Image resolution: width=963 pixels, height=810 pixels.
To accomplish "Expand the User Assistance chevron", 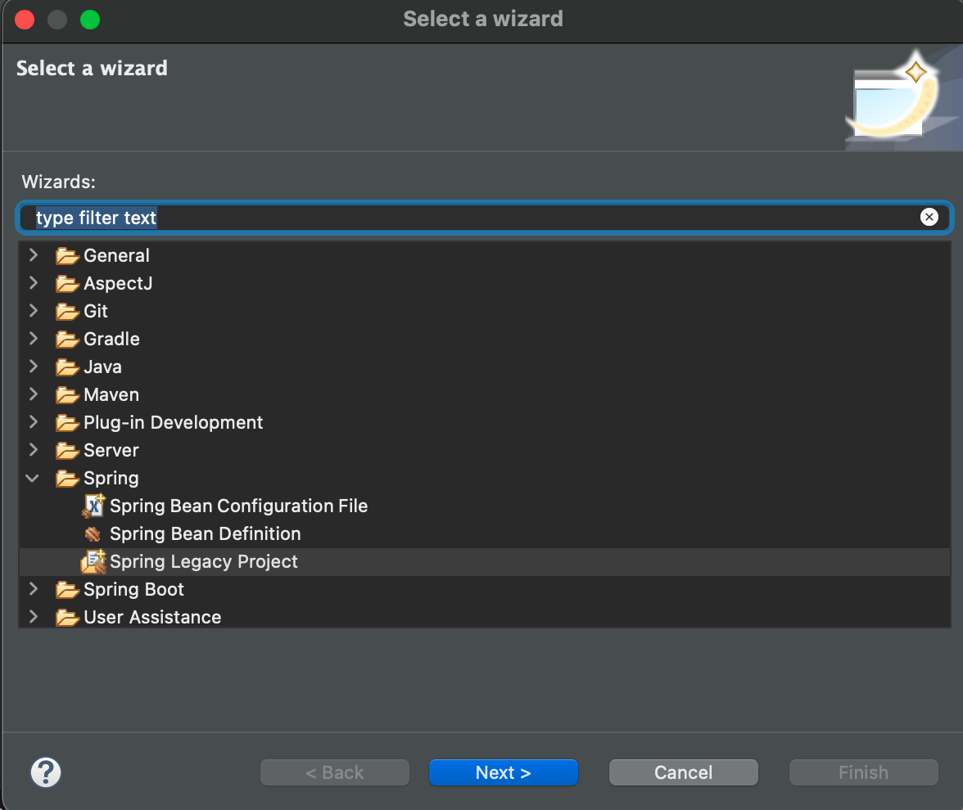I will click(x=33, y=617).
